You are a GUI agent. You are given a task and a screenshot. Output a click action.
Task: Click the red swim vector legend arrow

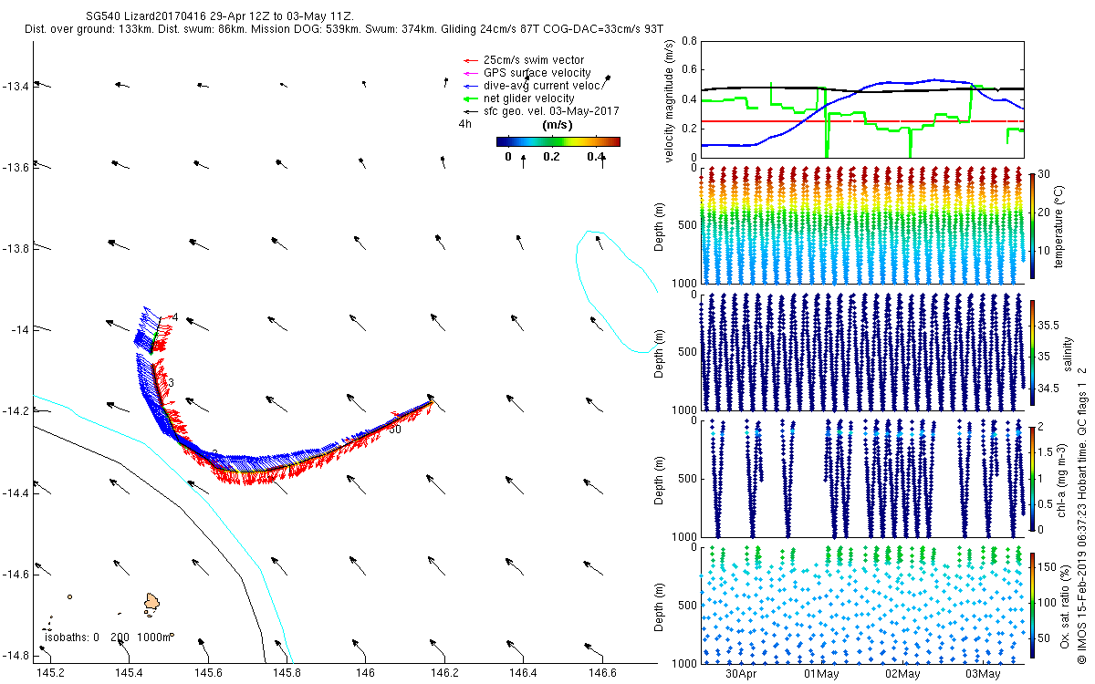[472, 60]
